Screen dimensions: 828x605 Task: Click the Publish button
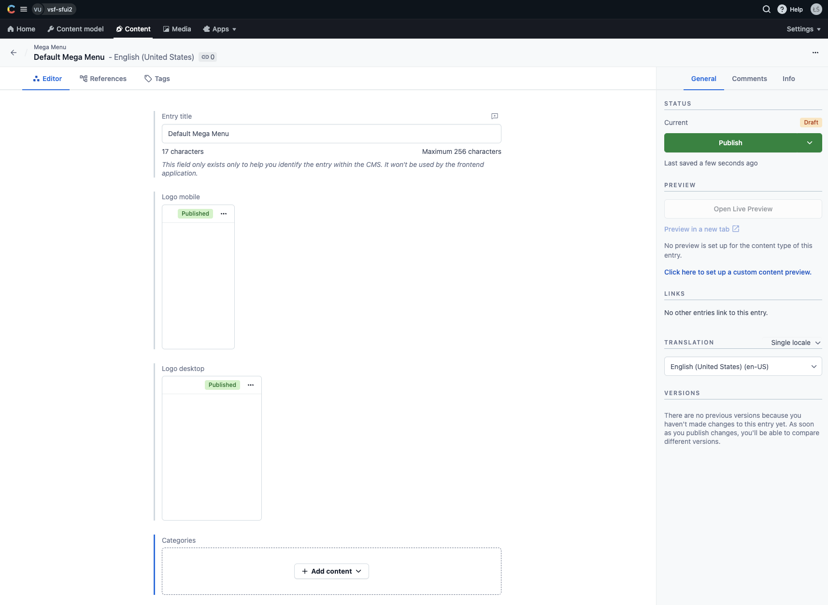click(730, 142)
